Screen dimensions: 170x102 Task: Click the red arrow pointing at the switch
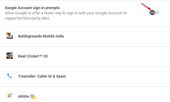[146, 7]
